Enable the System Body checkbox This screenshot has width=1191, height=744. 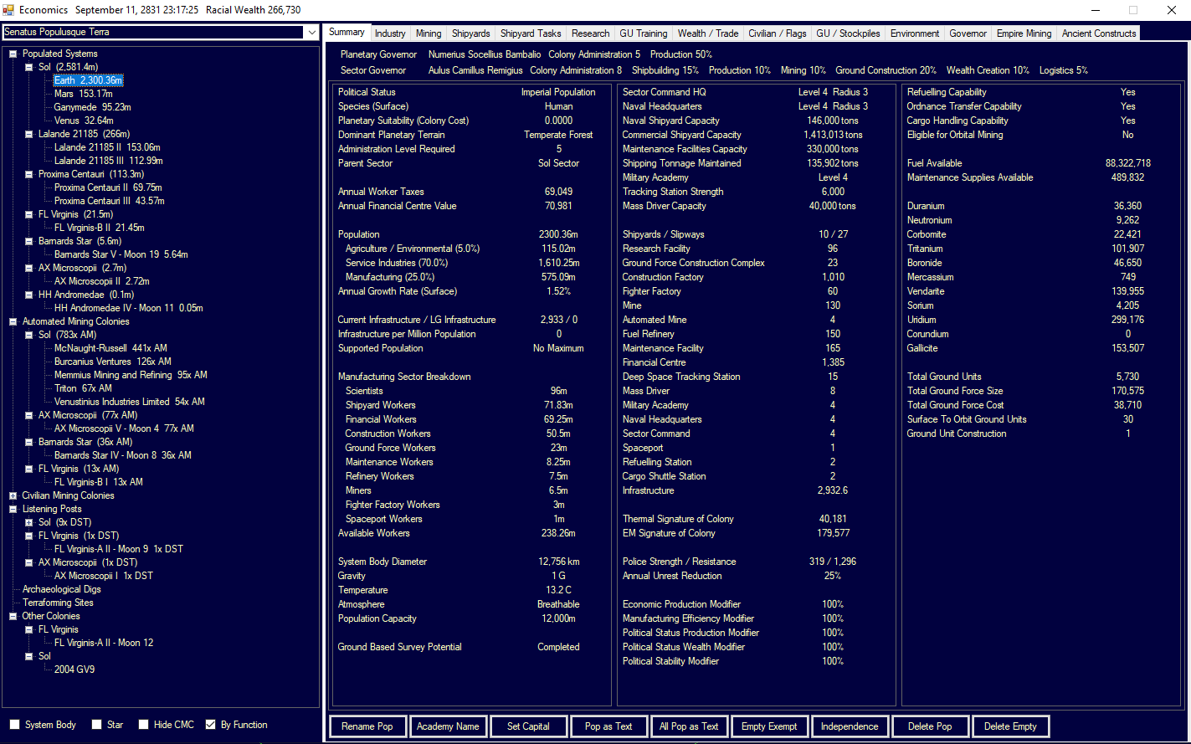15,725
